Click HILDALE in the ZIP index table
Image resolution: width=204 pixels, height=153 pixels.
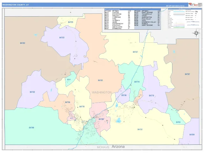point(145,24)
